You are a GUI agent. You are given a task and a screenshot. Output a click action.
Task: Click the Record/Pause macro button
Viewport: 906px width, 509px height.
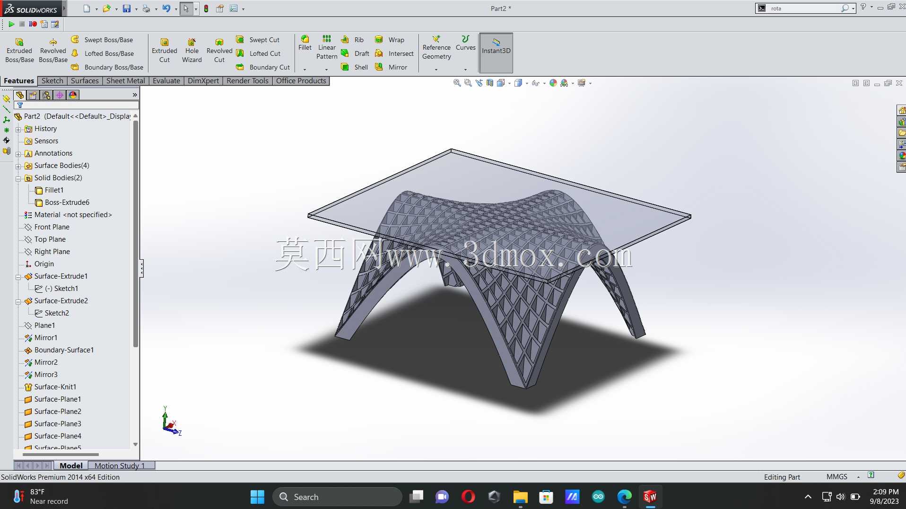pyautogui.click(x=33, y=24)
